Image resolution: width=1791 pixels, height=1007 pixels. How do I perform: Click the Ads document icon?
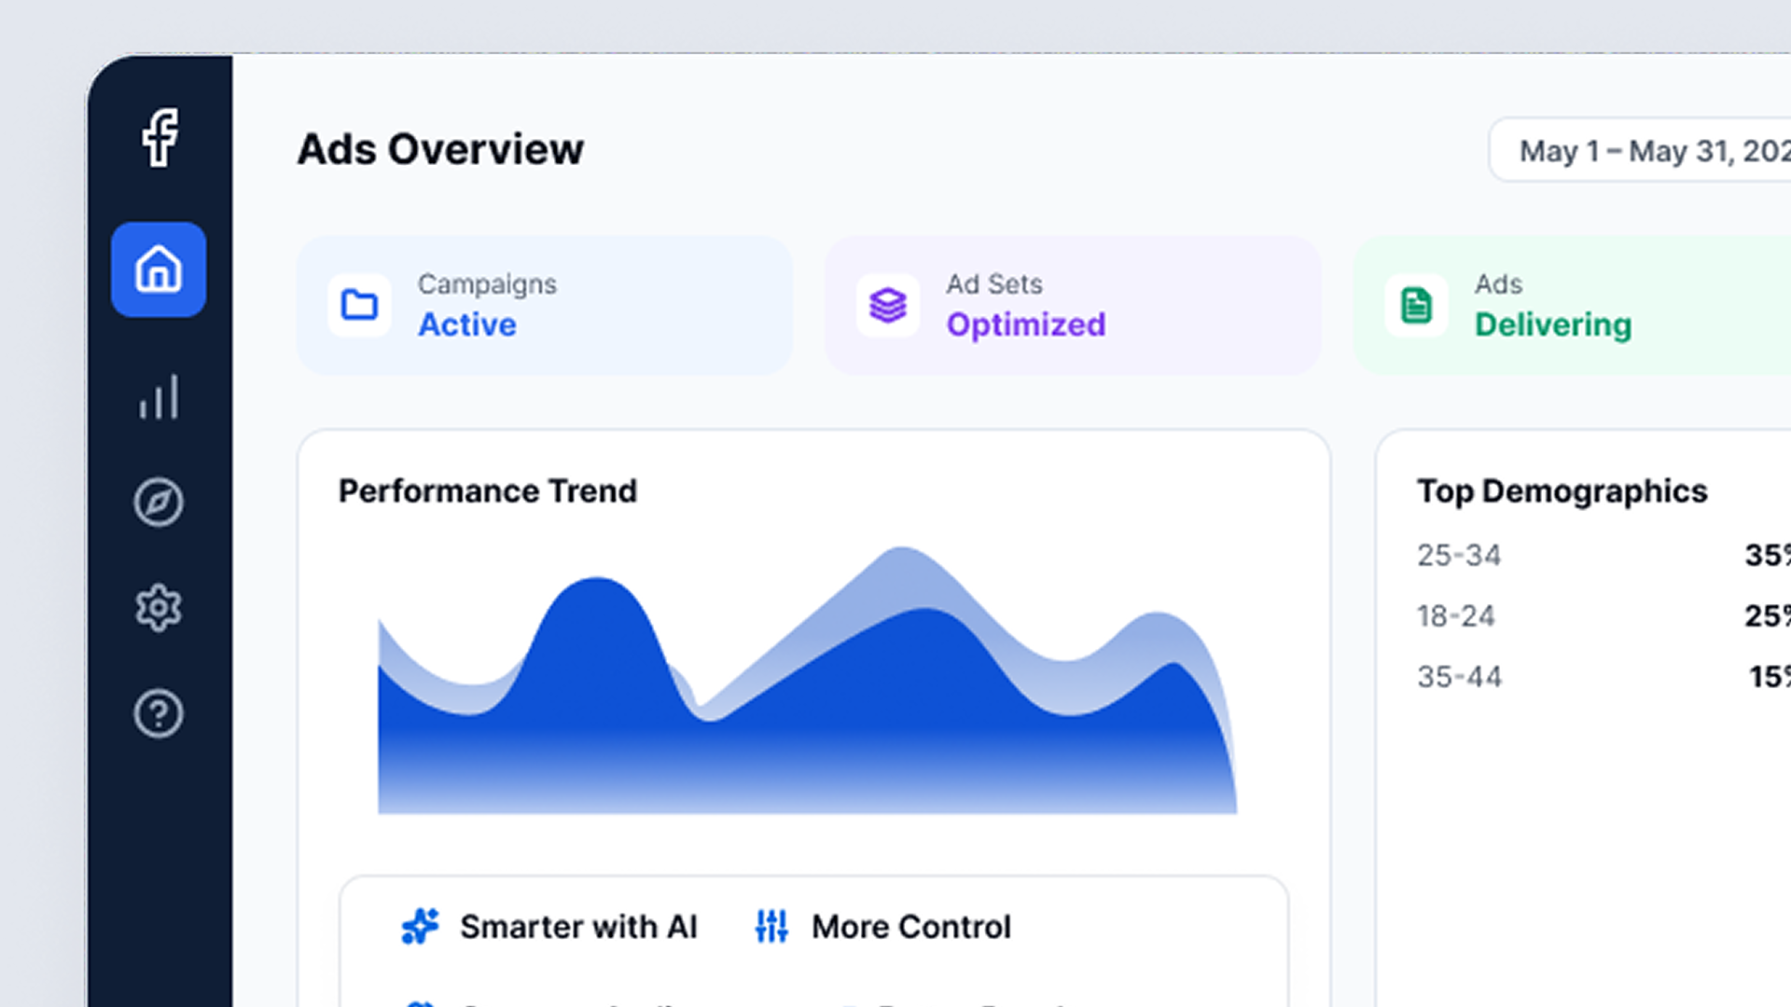(x=1416, y=305)
